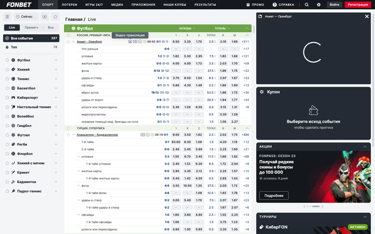Open the Результаты menu item

[205, 5]
